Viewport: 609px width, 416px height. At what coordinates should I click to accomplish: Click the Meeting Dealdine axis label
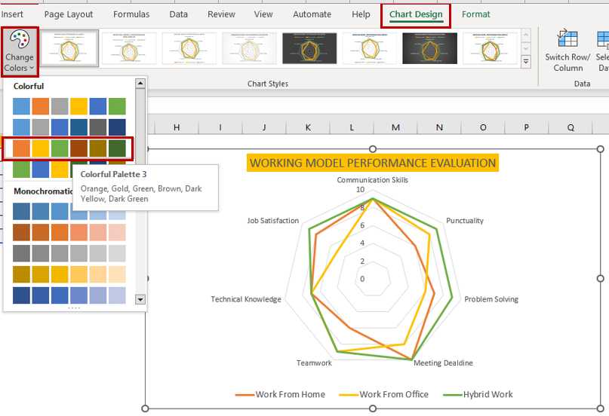point(443,363)
